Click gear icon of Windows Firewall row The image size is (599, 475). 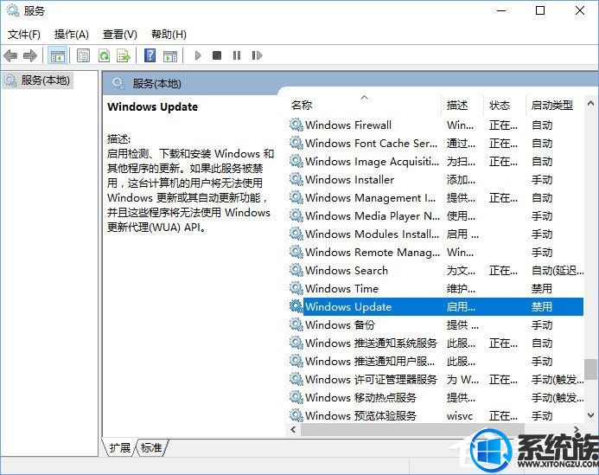point(296,125)
